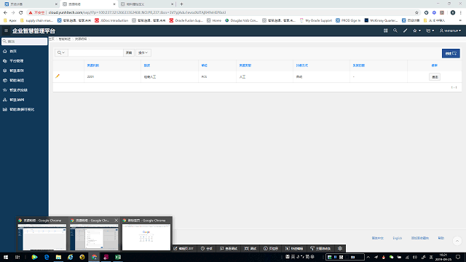
Task: Close the hovered Chrome window preview
Action: tap(116, 221)
